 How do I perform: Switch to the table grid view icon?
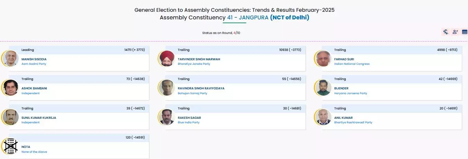point(465,32)
